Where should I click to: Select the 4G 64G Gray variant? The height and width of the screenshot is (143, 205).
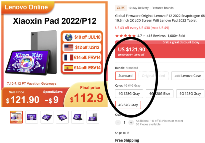click(x=128, y=105)
